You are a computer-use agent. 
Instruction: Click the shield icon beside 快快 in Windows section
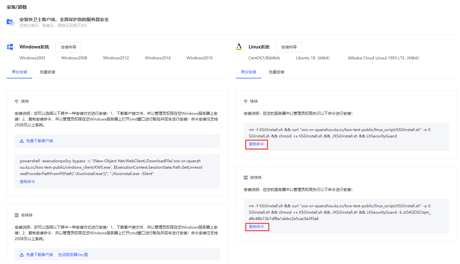tap(17, 101)
